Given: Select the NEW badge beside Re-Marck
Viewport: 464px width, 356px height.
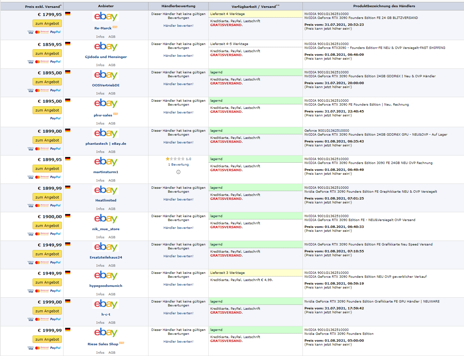Looking at the screenshot, I should 115,27.
